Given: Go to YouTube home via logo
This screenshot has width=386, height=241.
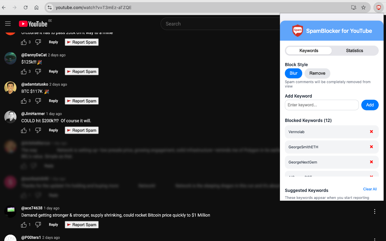Looking at the screenshot, I should pyautogui.click(x=33, y=24).
